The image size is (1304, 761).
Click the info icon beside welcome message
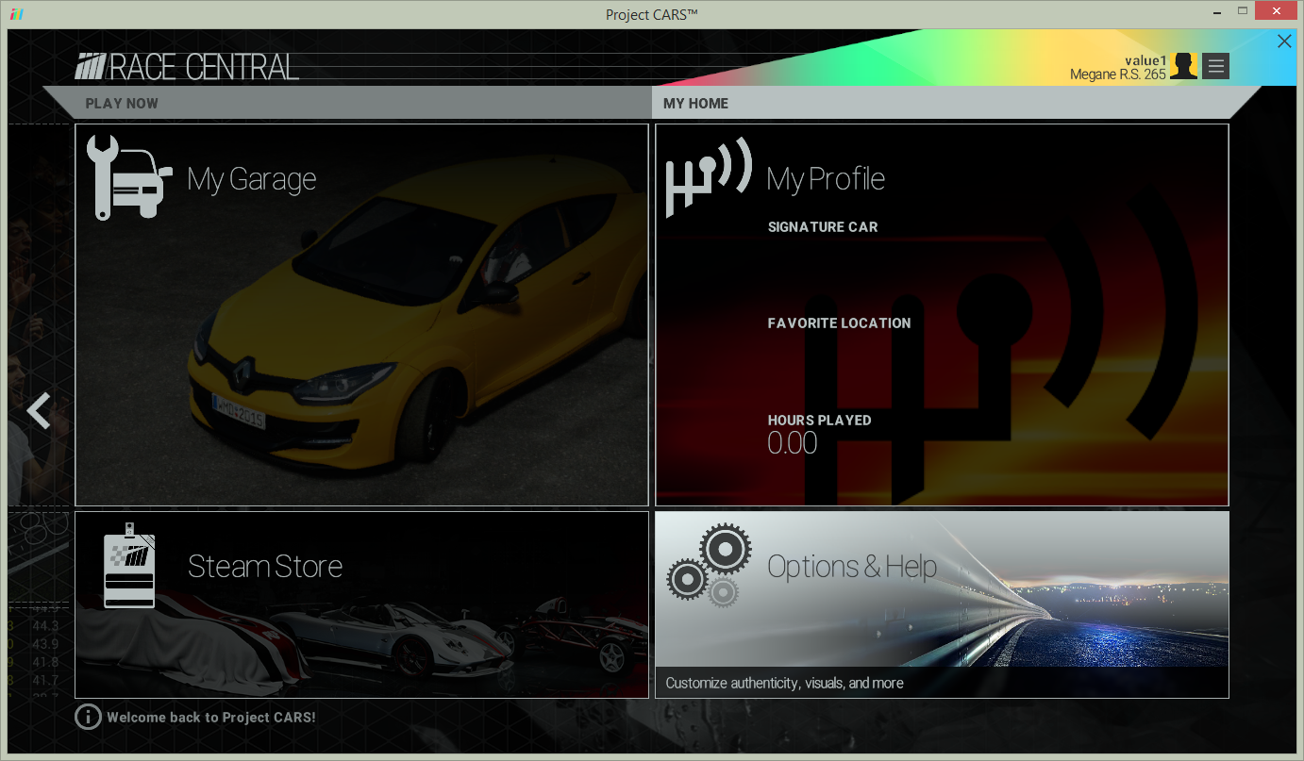[x=87, y=717]
